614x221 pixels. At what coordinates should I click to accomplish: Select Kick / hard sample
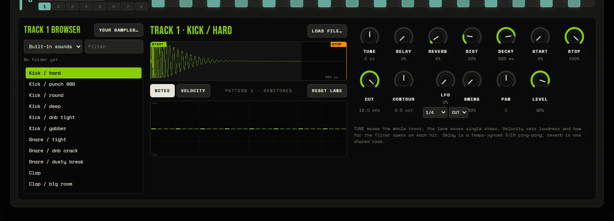tap(84, 73)
